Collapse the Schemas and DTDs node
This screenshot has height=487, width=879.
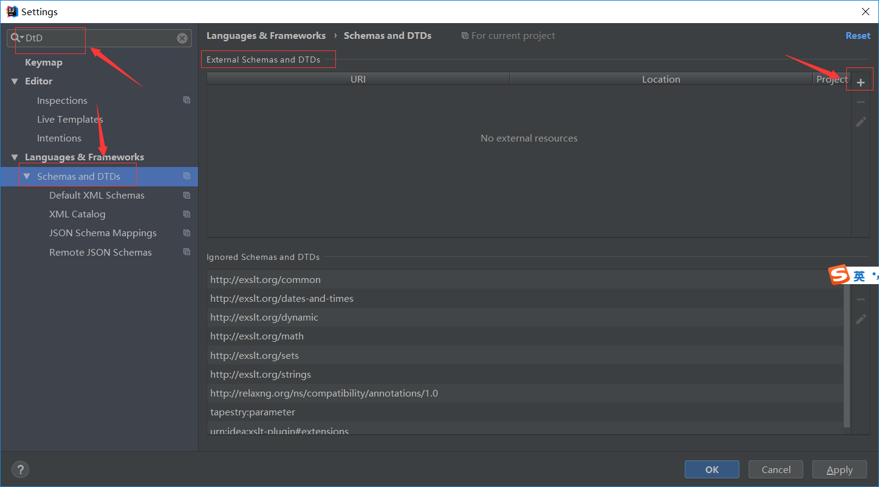coord(26,175)
